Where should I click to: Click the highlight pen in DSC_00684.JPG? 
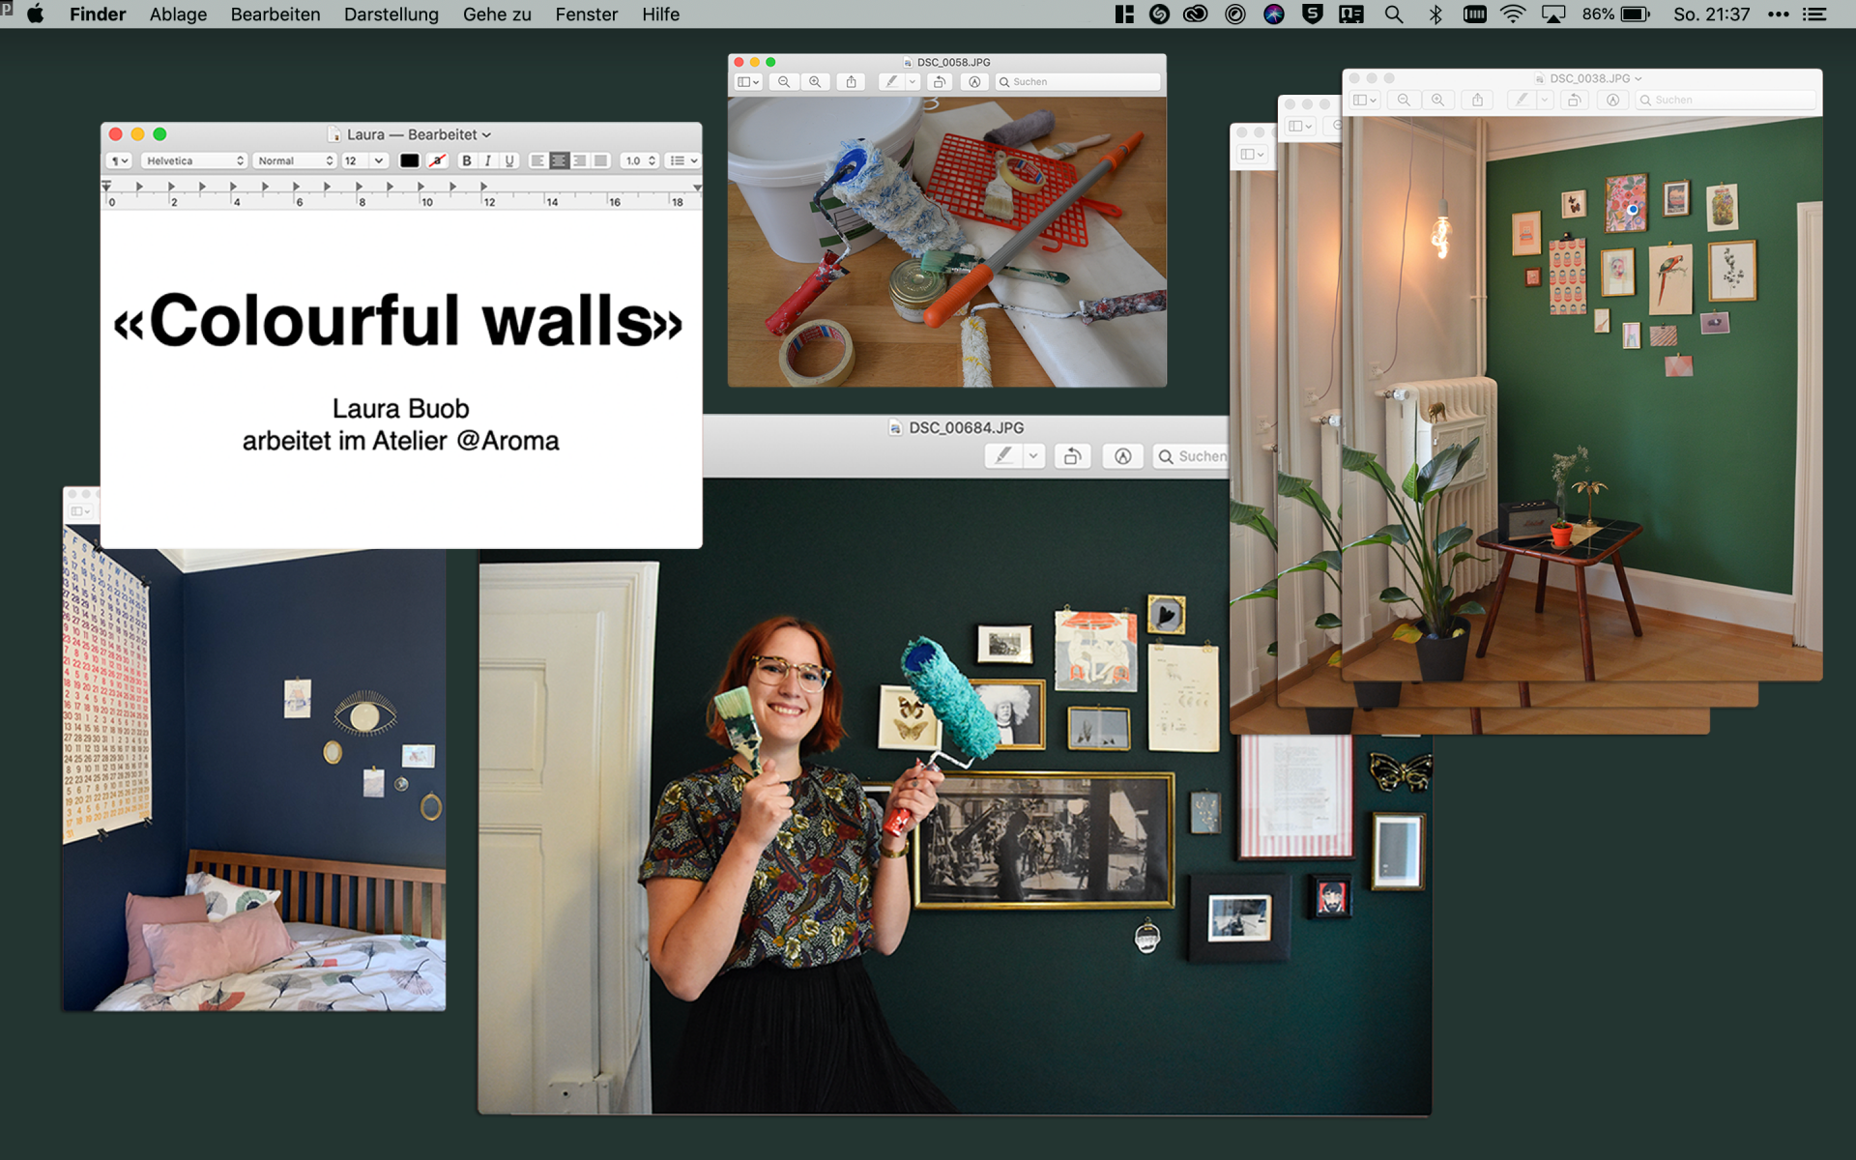[x=1004, y=456]
